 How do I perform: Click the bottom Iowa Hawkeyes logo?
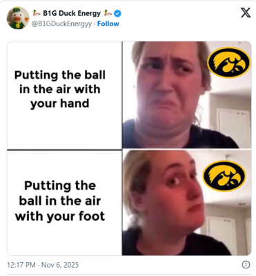(224, 176)
